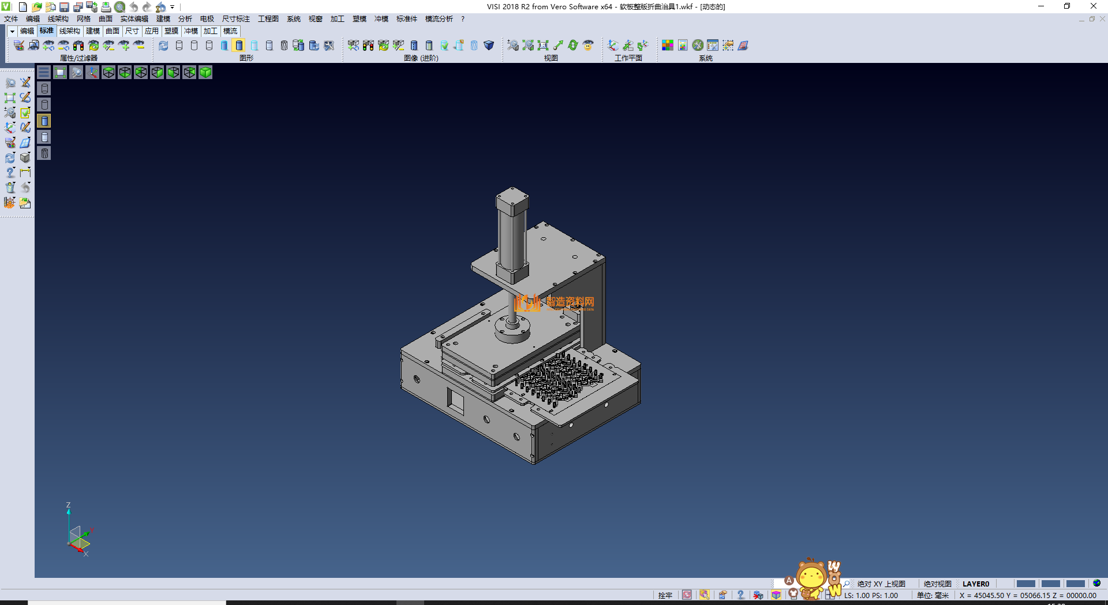The image size is (1108, 605).
Task: Open the color palette grid icon
Action: pyautogui.click(x=668, y=45)
